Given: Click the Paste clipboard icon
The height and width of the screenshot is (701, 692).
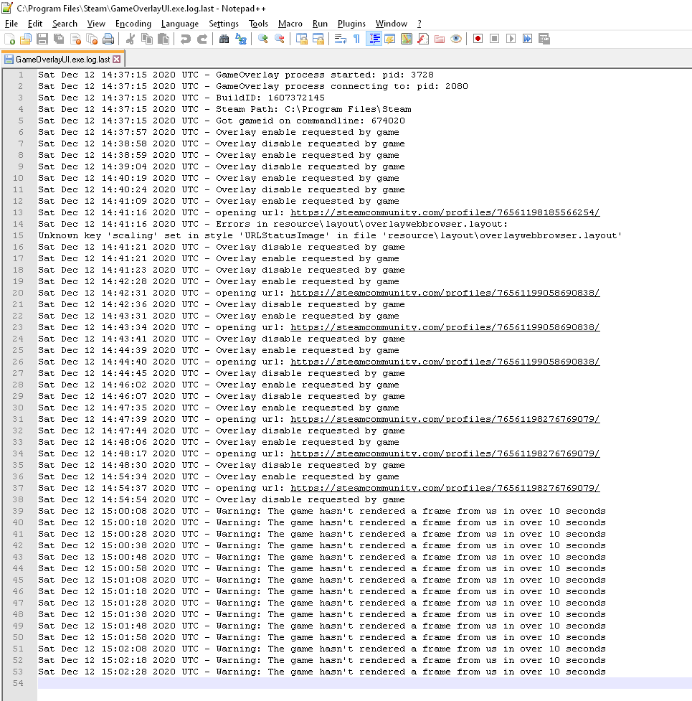Looking at the screenshot, I should click(163, 39).
